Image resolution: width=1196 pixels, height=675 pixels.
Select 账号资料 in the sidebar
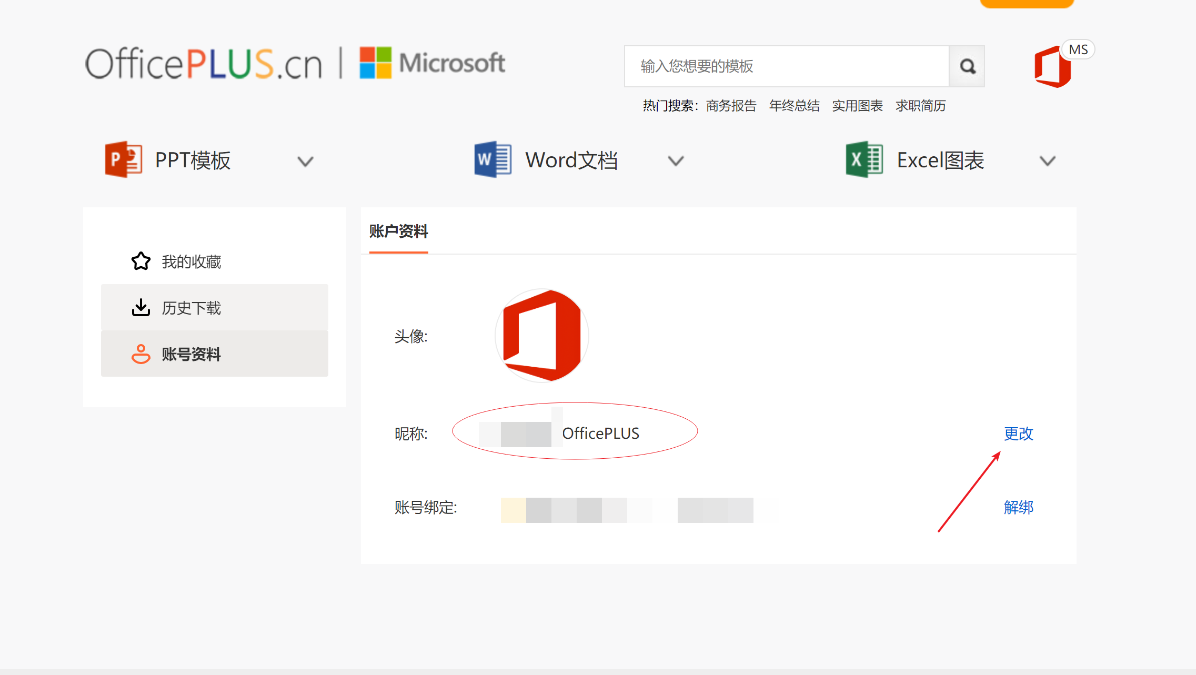click(215, 354)
